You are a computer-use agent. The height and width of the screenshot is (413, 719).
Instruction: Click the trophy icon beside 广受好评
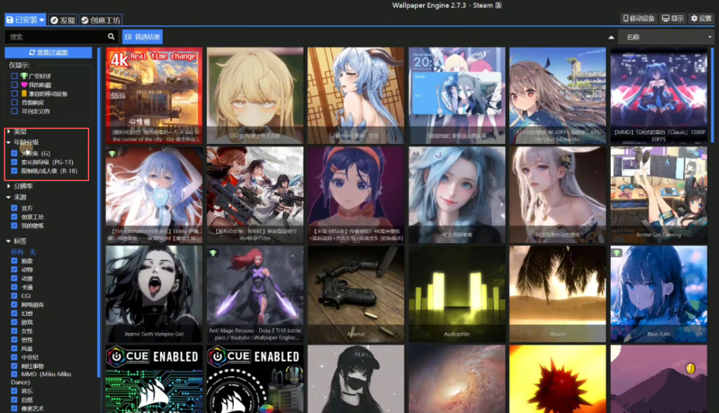coord(24,75)
